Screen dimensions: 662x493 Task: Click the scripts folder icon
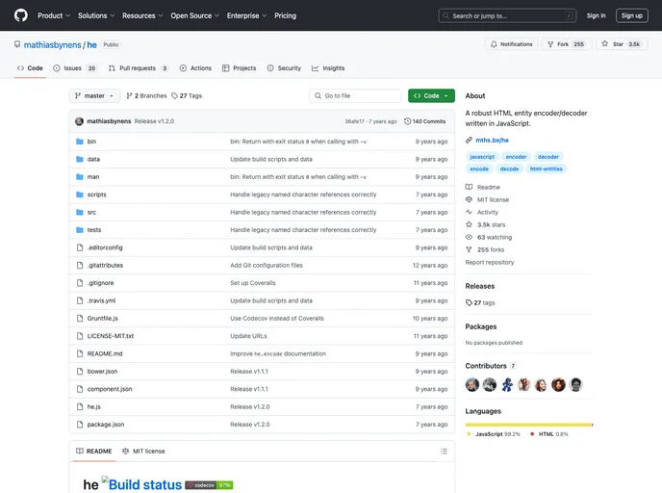(79, 195)
